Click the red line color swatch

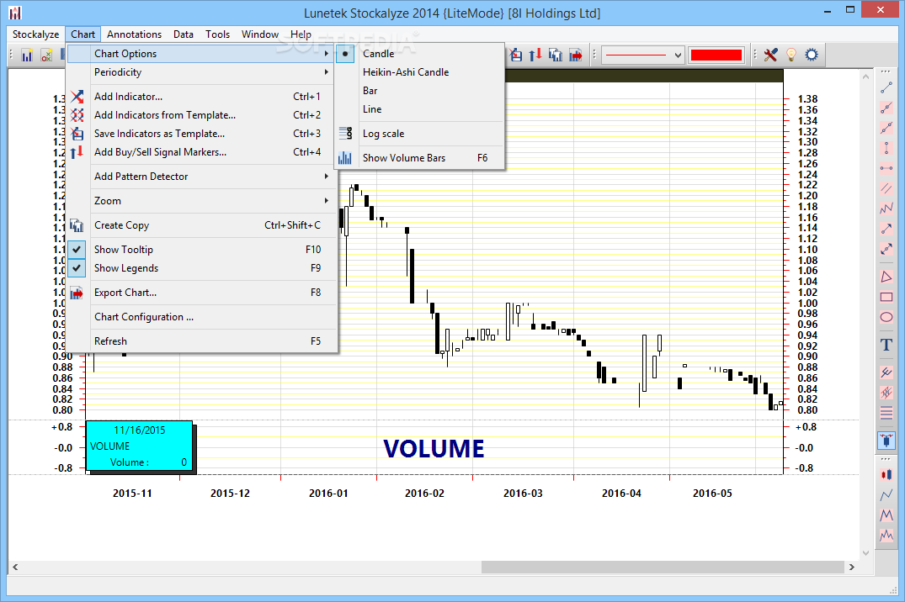click(x=716, y=55)
